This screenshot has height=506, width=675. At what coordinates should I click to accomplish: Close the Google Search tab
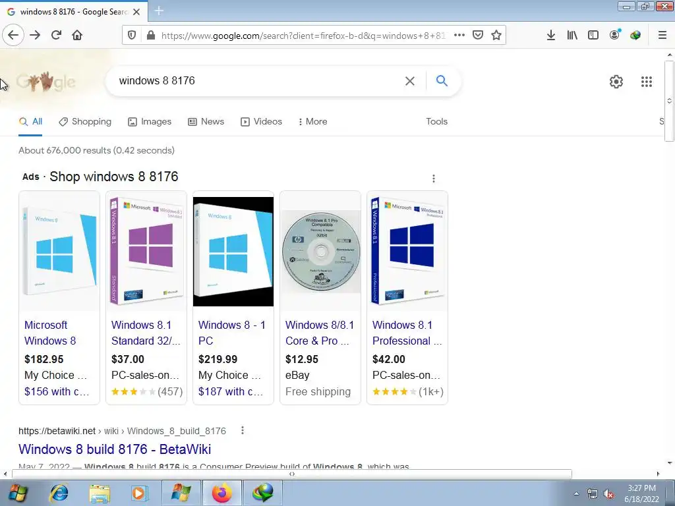(x=136, y=12)
